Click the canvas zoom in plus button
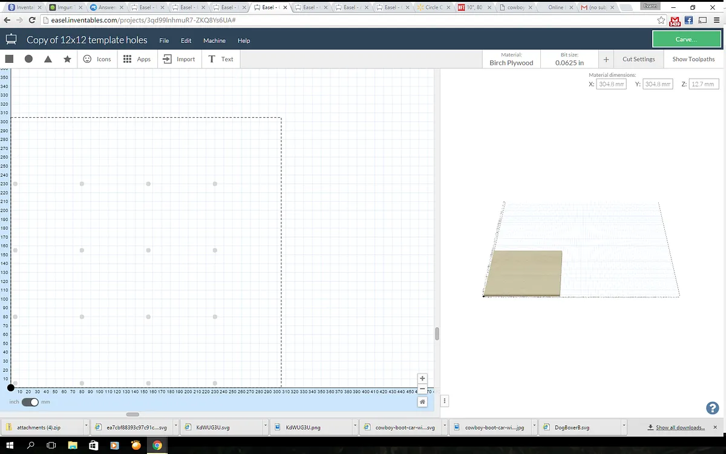Image resolution: width=726 pixels, height=454 pixels. pyautogui.click(x=422, y=378)
